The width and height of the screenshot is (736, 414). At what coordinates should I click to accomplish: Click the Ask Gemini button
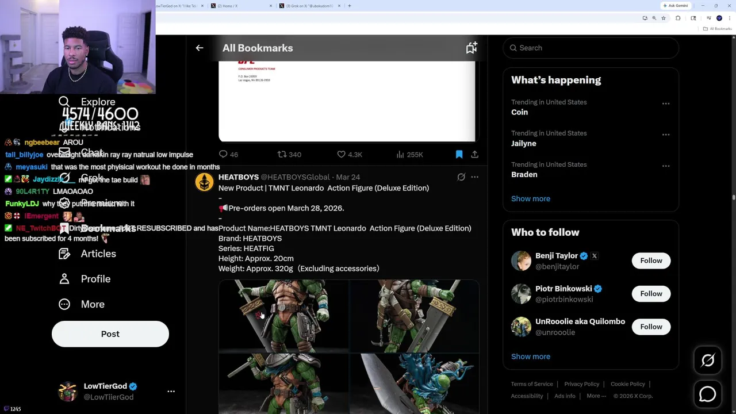point(676,6)
